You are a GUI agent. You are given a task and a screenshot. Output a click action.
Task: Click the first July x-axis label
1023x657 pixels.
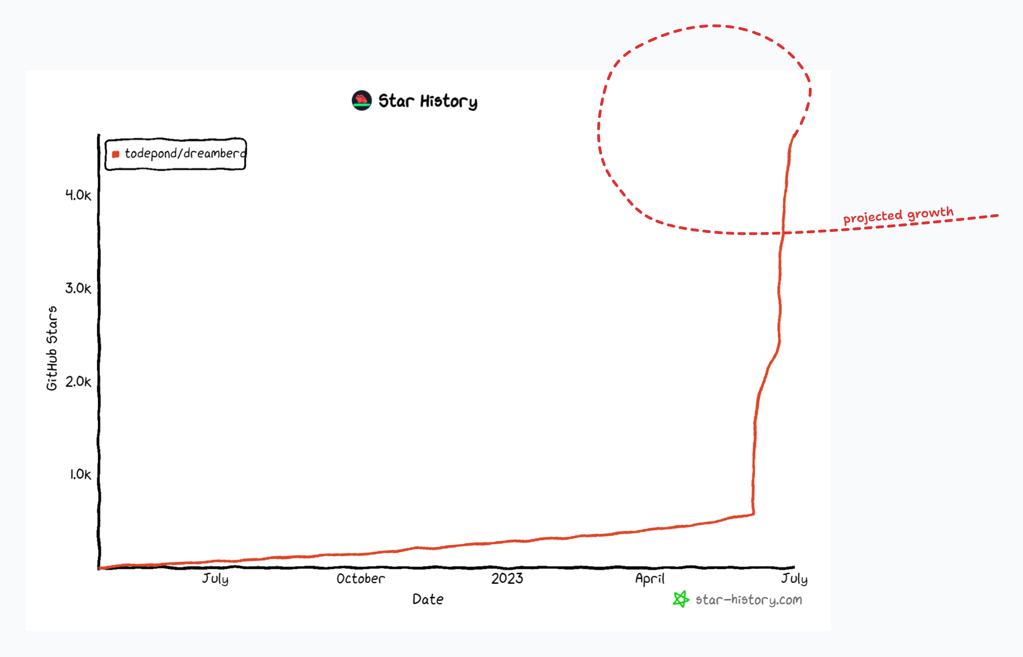point(215,579)
